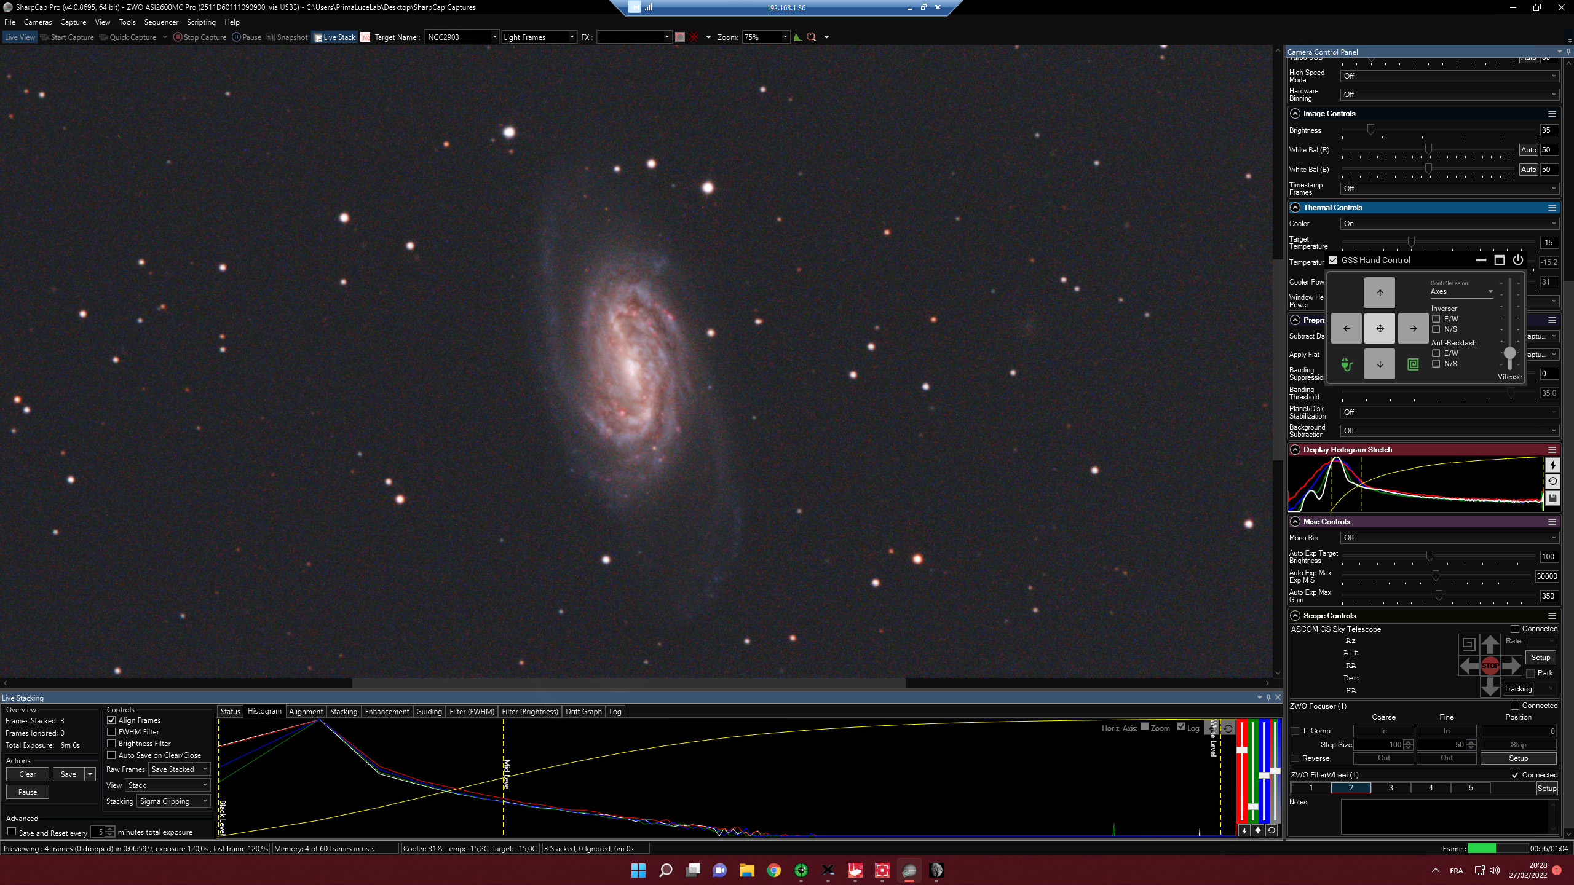Click the Vitesse speed slider handle

(x=1509, y=353)
